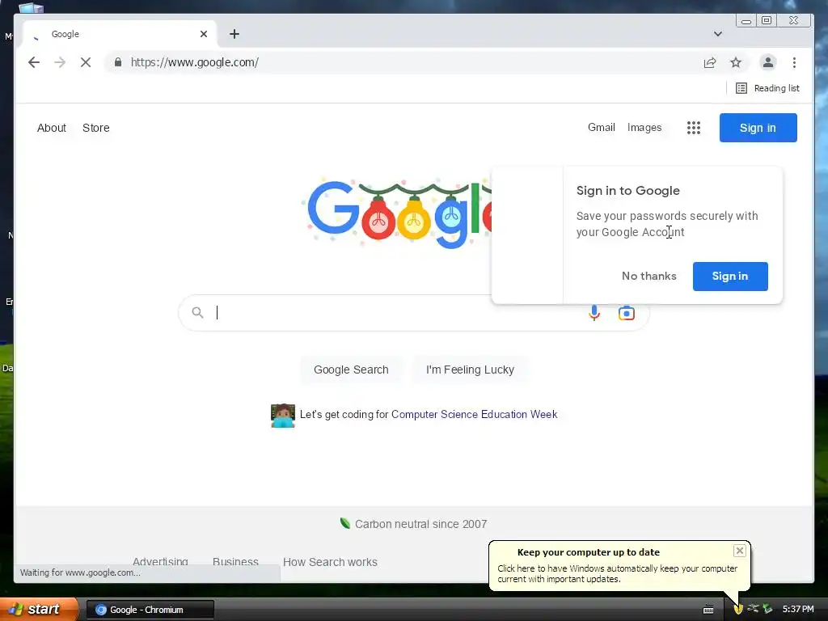Go back using the browser back arrow

coord(34,62)
